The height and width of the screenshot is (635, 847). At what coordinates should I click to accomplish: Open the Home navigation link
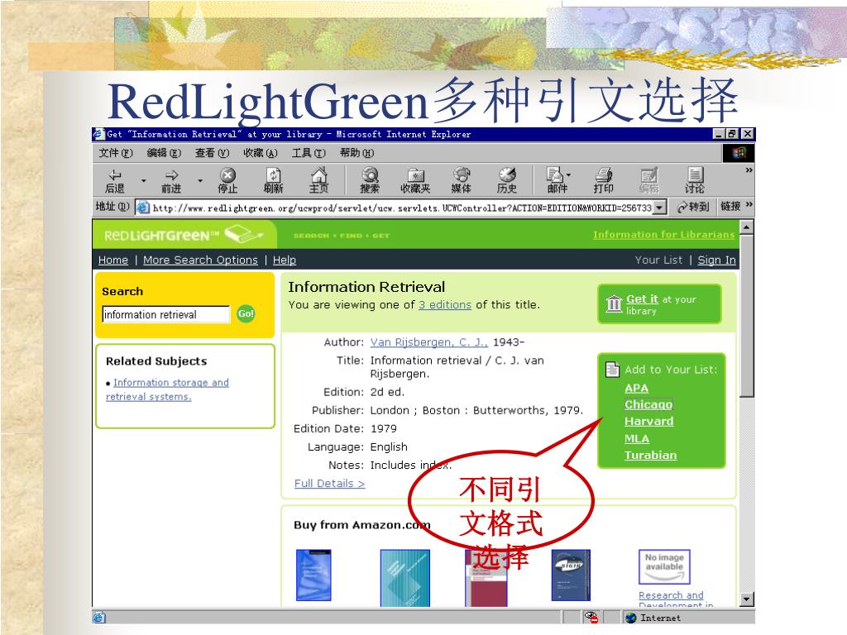pos(112,260)
